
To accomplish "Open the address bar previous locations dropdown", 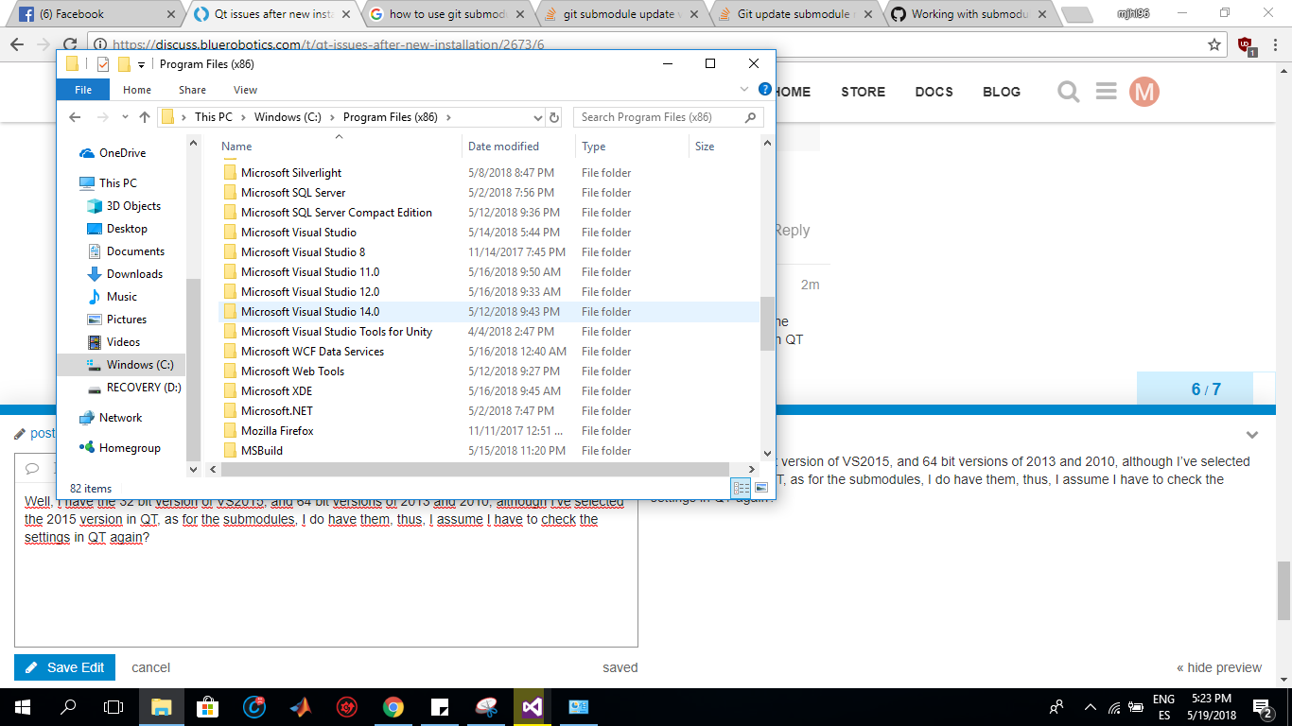I will 537,117.
